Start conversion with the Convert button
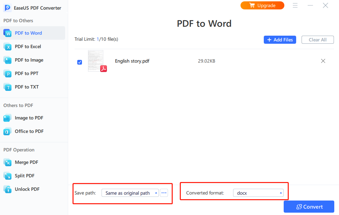The width and height of the screenshot is (339, 215). coord(309,207)
